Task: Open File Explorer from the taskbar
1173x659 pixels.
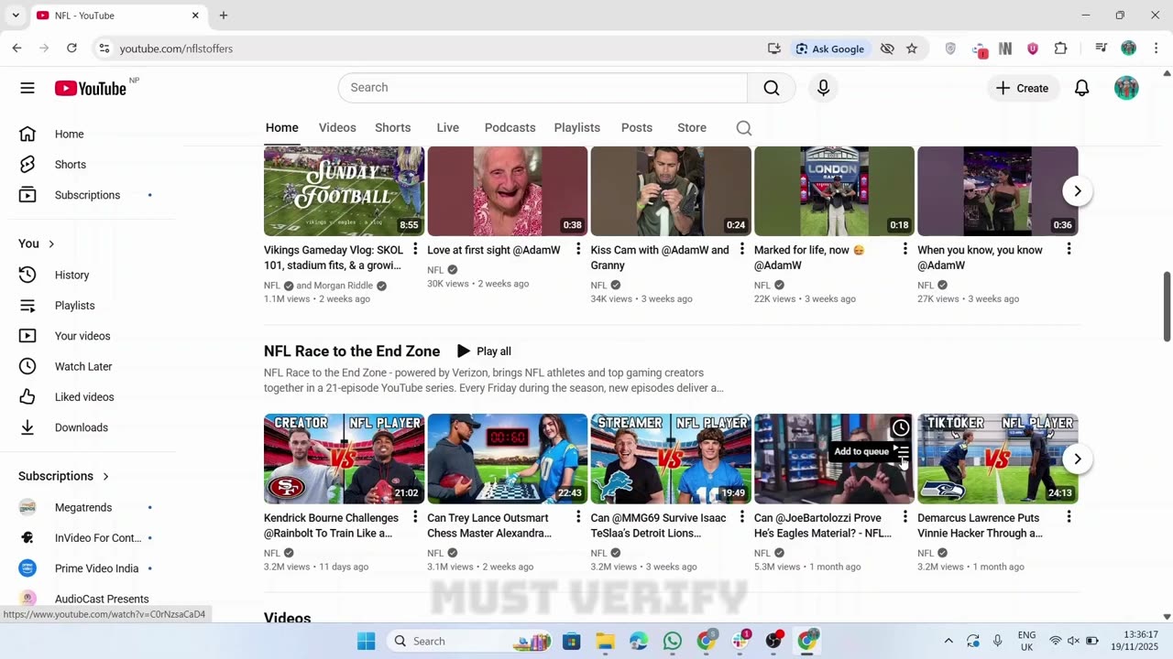Action: point(605,641)
